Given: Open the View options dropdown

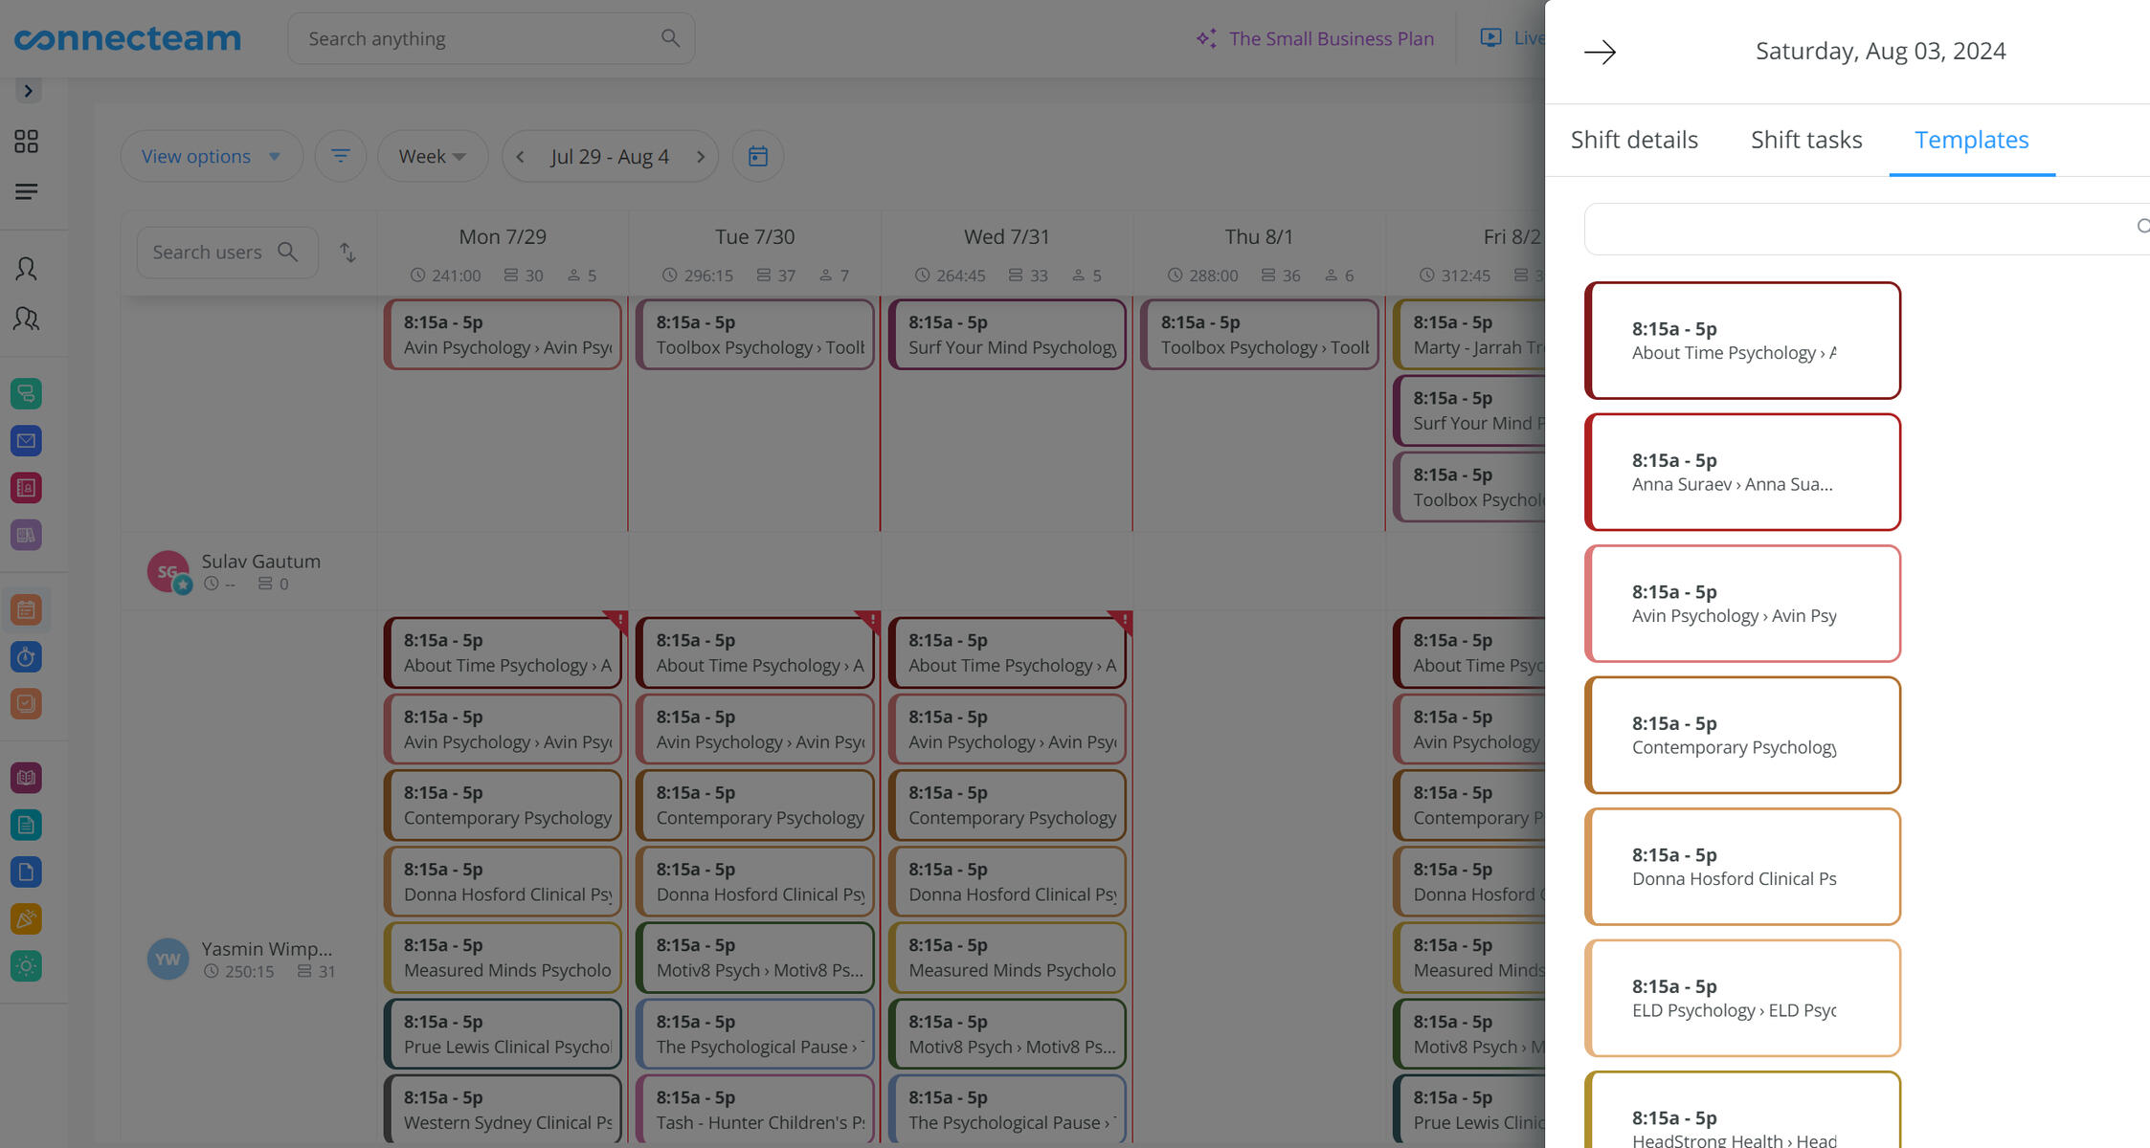Looking at the screenshot, I should click(x=212, y=155).
